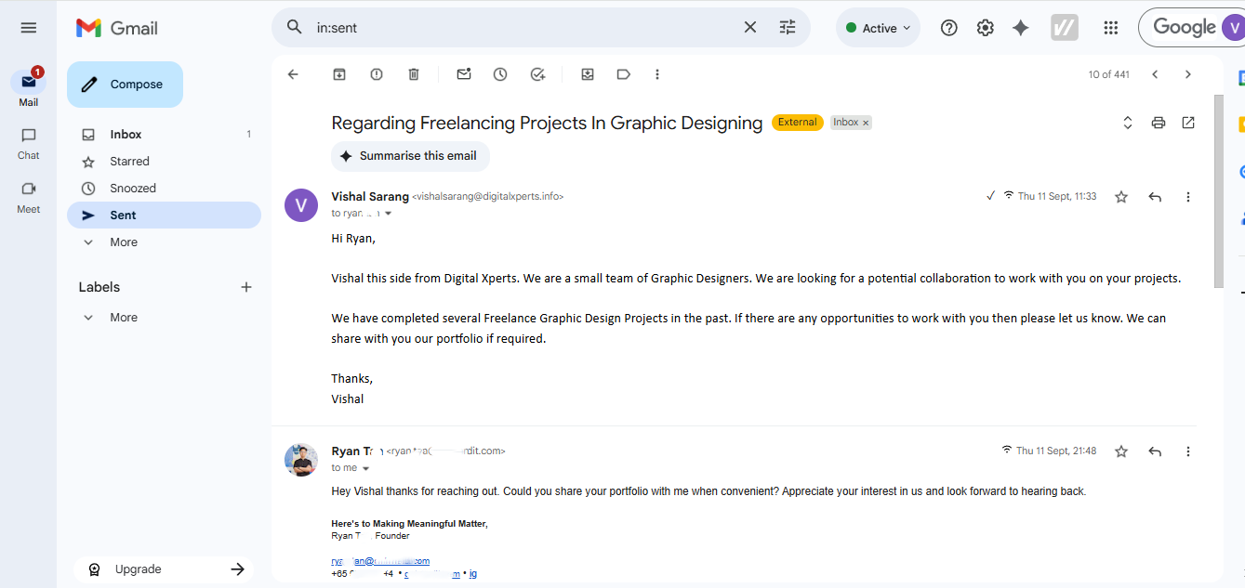
Task: Expand More under the Sent folder
Action: (x=123, y=242)
